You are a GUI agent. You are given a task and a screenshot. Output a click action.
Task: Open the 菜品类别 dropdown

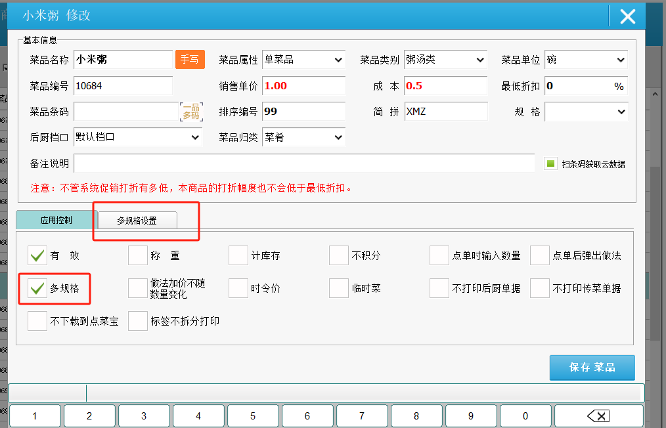(x=445, y=60)
